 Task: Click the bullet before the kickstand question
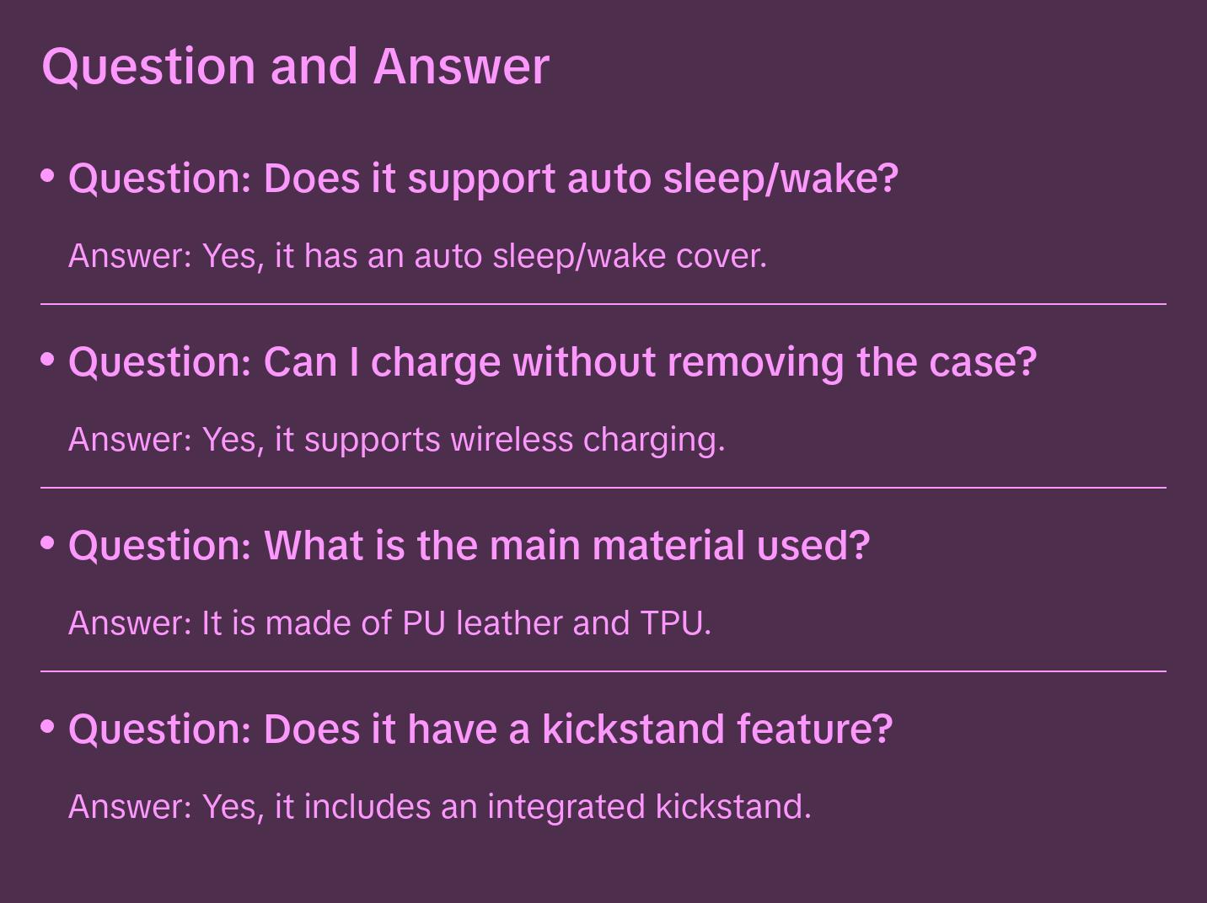[48, 727]
